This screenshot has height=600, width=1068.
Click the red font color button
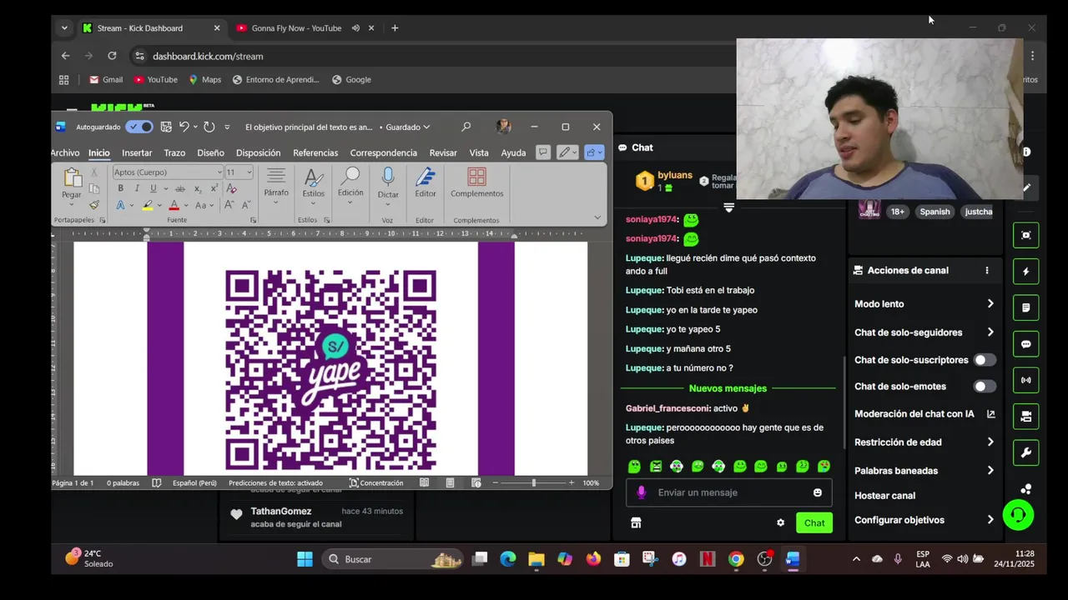click(174, 205)
